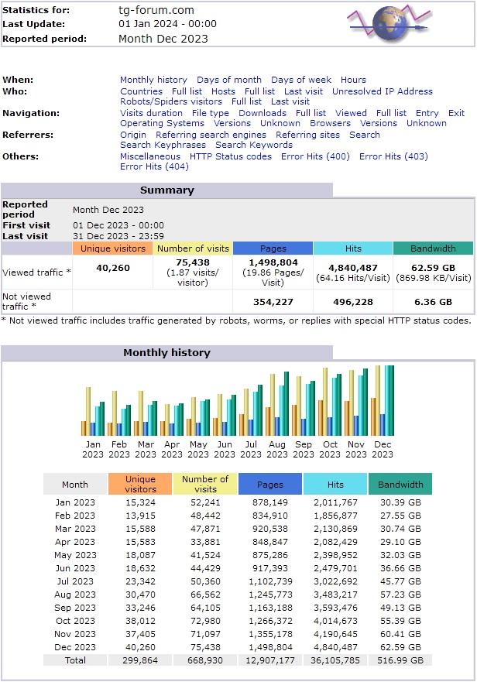Click the Dec 2023 bars in chart
Screen dimensions: 477x682
tap(383, 401)
